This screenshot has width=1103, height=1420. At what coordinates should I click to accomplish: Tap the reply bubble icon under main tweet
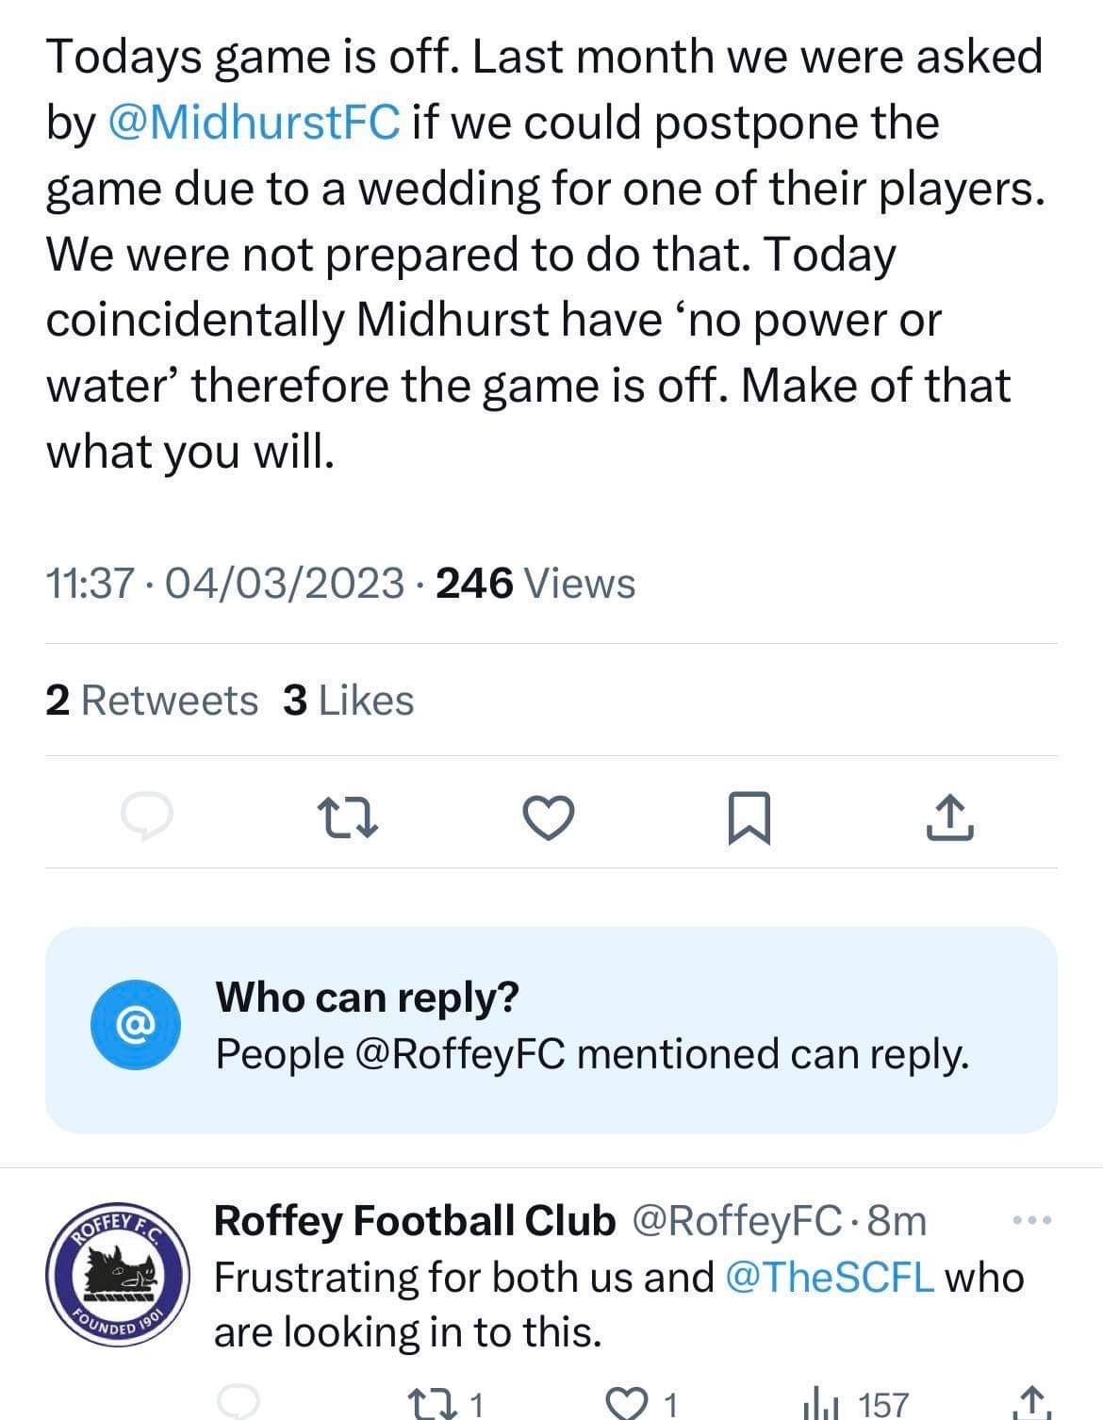(x=147, y=817)
